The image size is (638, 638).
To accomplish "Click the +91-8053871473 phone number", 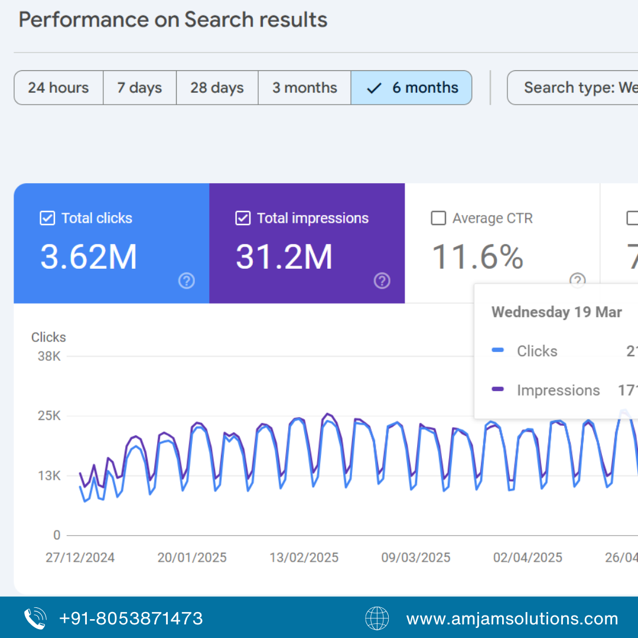I will pyautogui.click(x=131, y=619).
